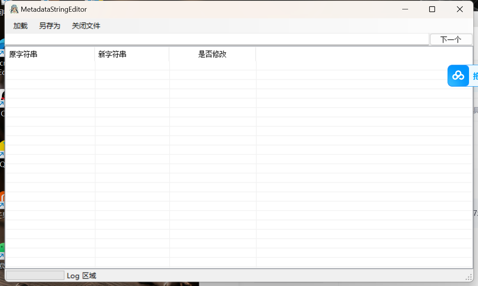This screenshot has height=286, width=478.
Task: Click the MetadataStringEditor app icon in title bar
Action: point(14,9)
